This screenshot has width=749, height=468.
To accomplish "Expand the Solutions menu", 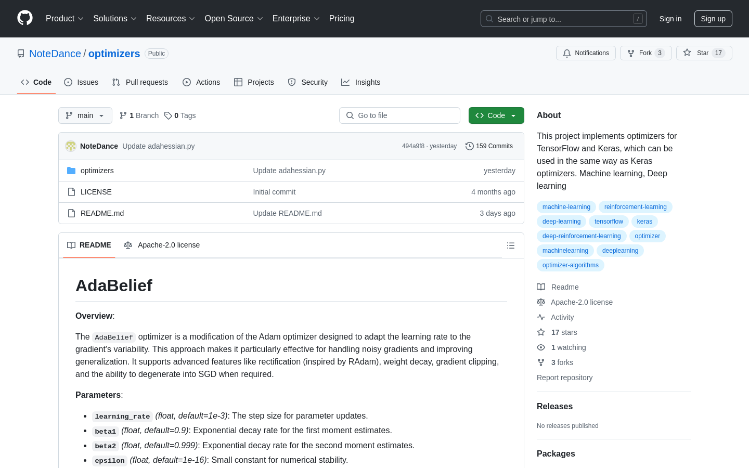I will [x=114, y=19].
